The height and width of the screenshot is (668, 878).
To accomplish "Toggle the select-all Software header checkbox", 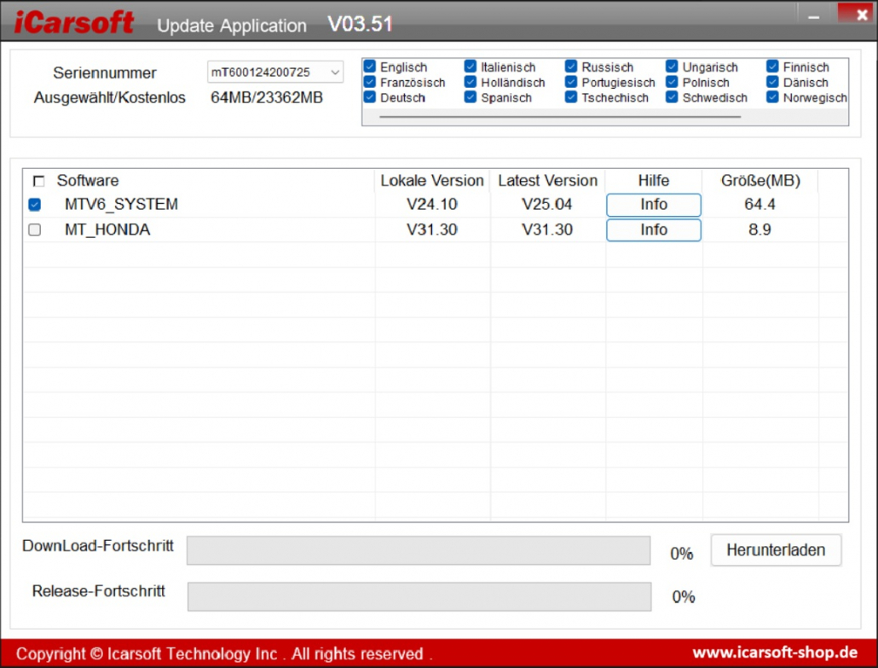I will click(x=38, y=181).
